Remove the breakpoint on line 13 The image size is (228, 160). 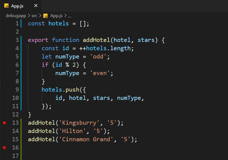click(x=4, y=123)
